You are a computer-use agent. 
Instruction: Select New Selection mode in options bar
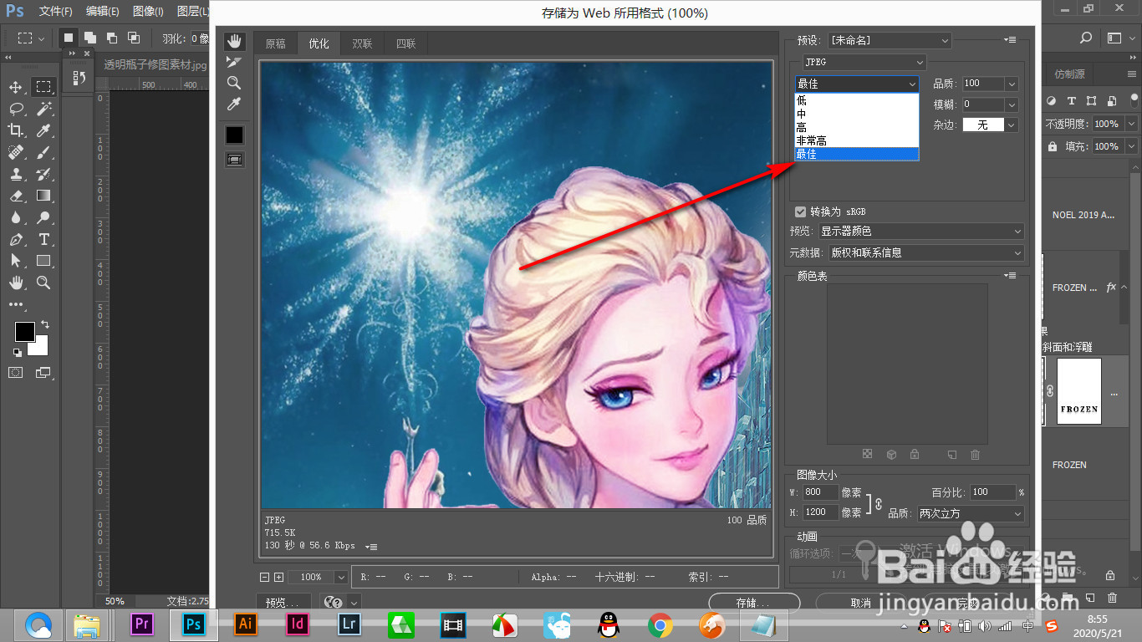tap(69, 38)
